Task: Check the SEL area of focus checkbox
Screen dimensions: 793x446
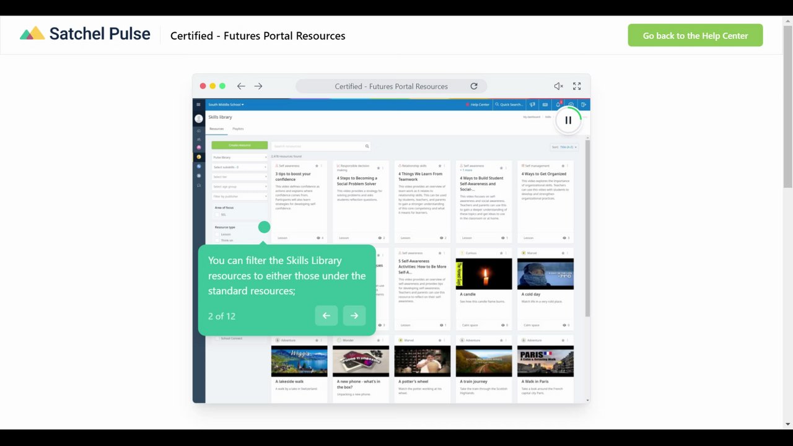Action: tap(217, 214)
